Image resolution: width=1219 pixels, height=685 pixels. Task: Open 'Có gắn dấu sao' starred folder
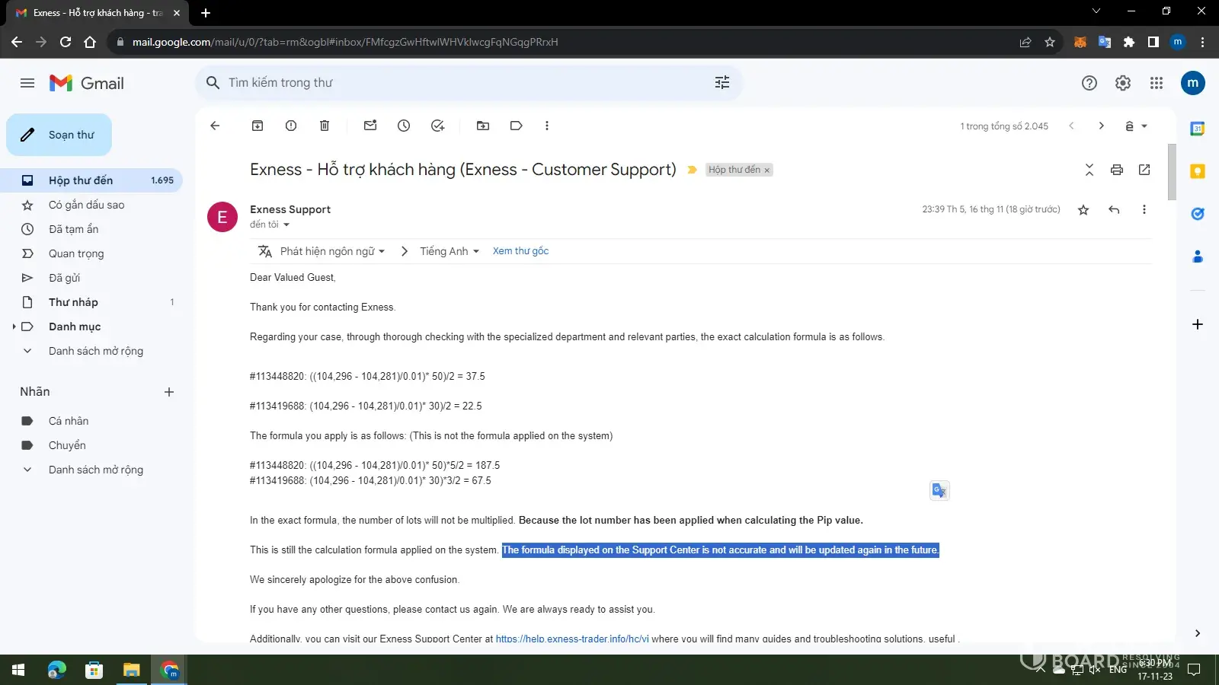pos(91,205)
